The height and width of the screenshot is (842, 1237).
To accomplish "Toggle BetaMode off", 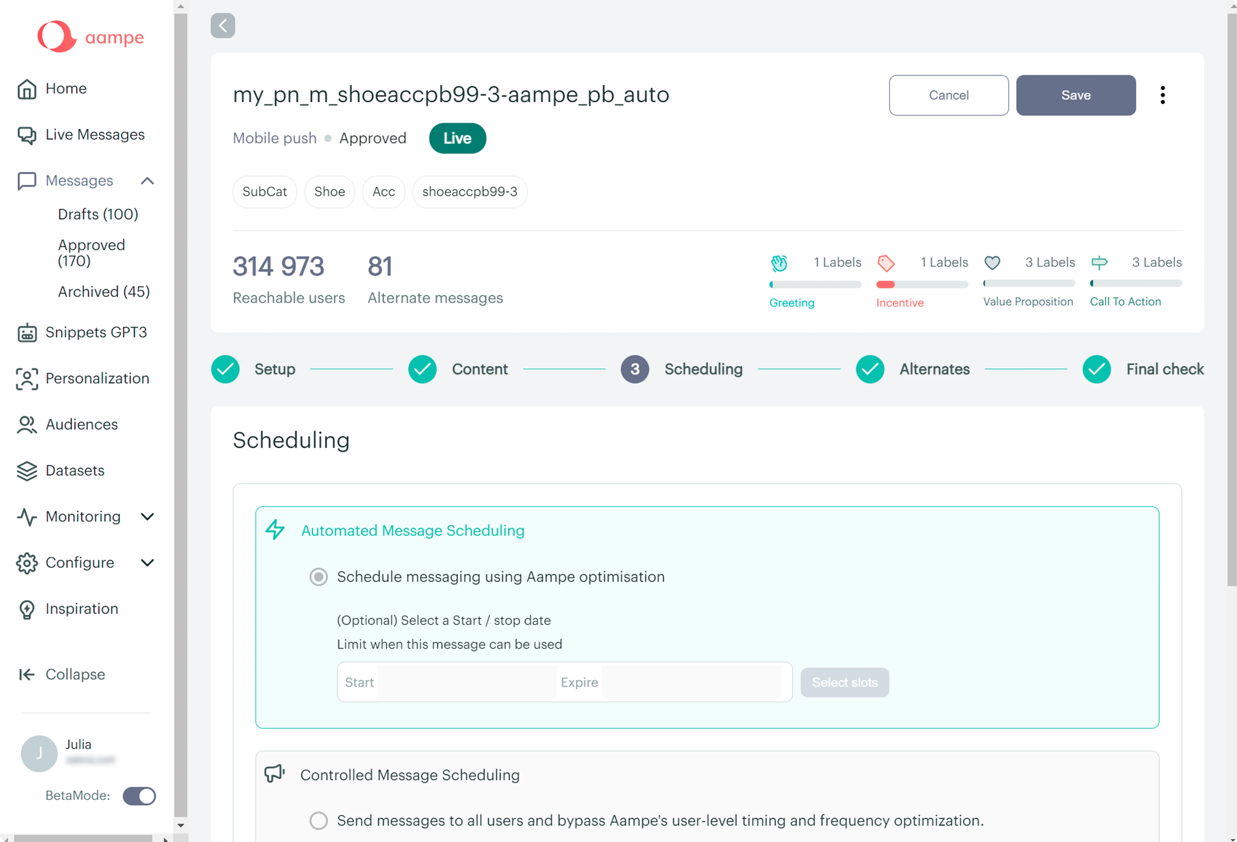I will click(138, 796).
